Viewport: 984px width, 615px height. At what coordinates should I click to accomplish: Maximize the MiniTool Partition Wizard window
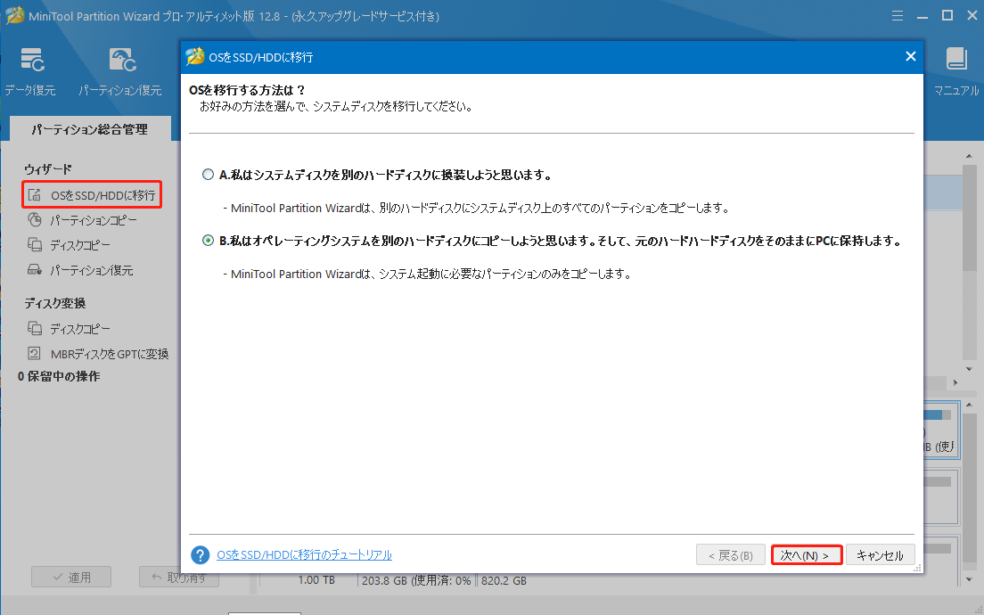(947, 16)
